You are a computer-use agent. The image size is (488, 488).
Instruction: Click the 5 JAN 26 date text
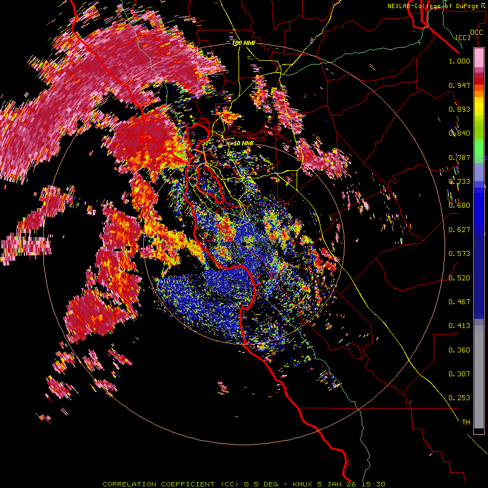(x=338, y=484)
